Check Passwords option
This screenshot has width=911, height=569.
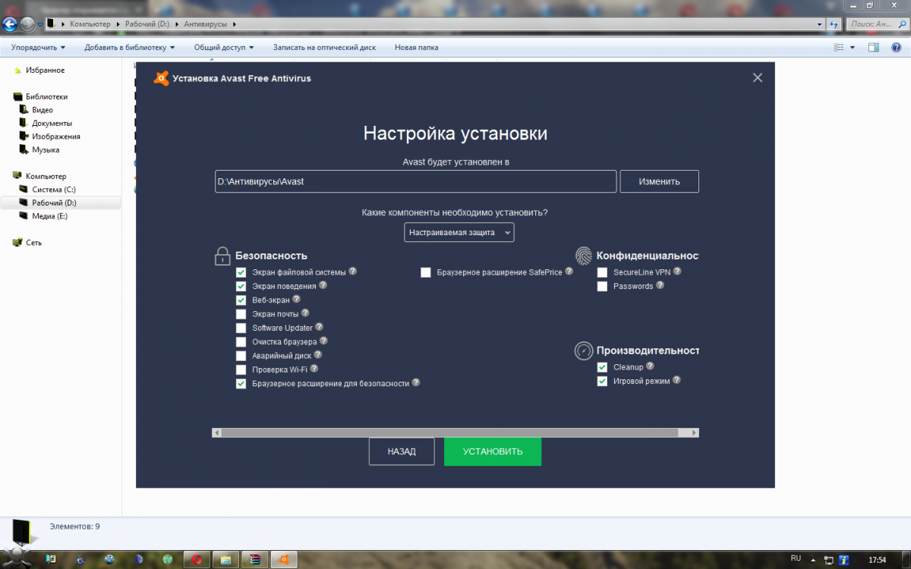point(602,286)
